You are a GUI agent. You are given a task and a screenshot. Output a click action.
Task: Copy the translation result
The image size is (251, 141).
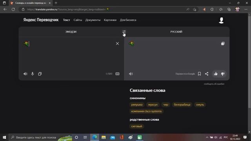point(223,43)
